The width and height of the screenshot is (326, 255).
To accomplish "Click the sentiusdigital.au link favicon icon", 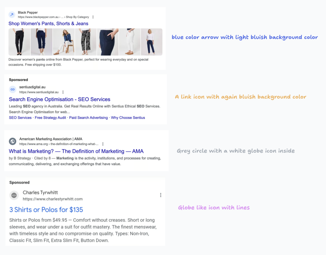I will [12, 89].
